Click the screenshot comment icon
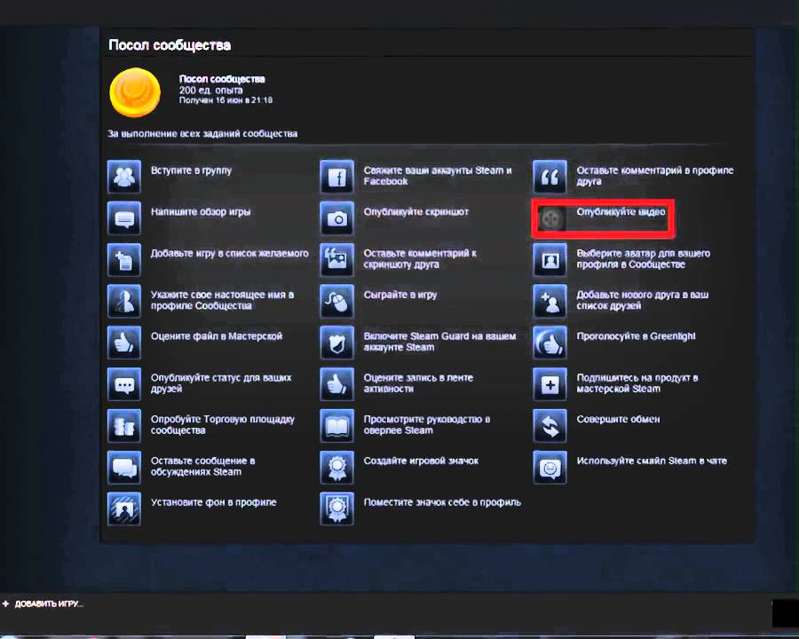 [336, 259]
